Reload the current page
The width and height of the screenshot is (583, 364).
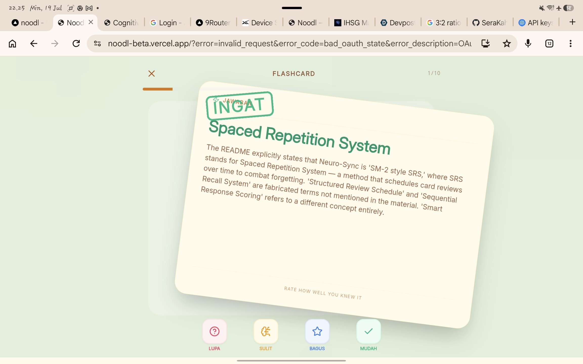[x=76, y=44]
